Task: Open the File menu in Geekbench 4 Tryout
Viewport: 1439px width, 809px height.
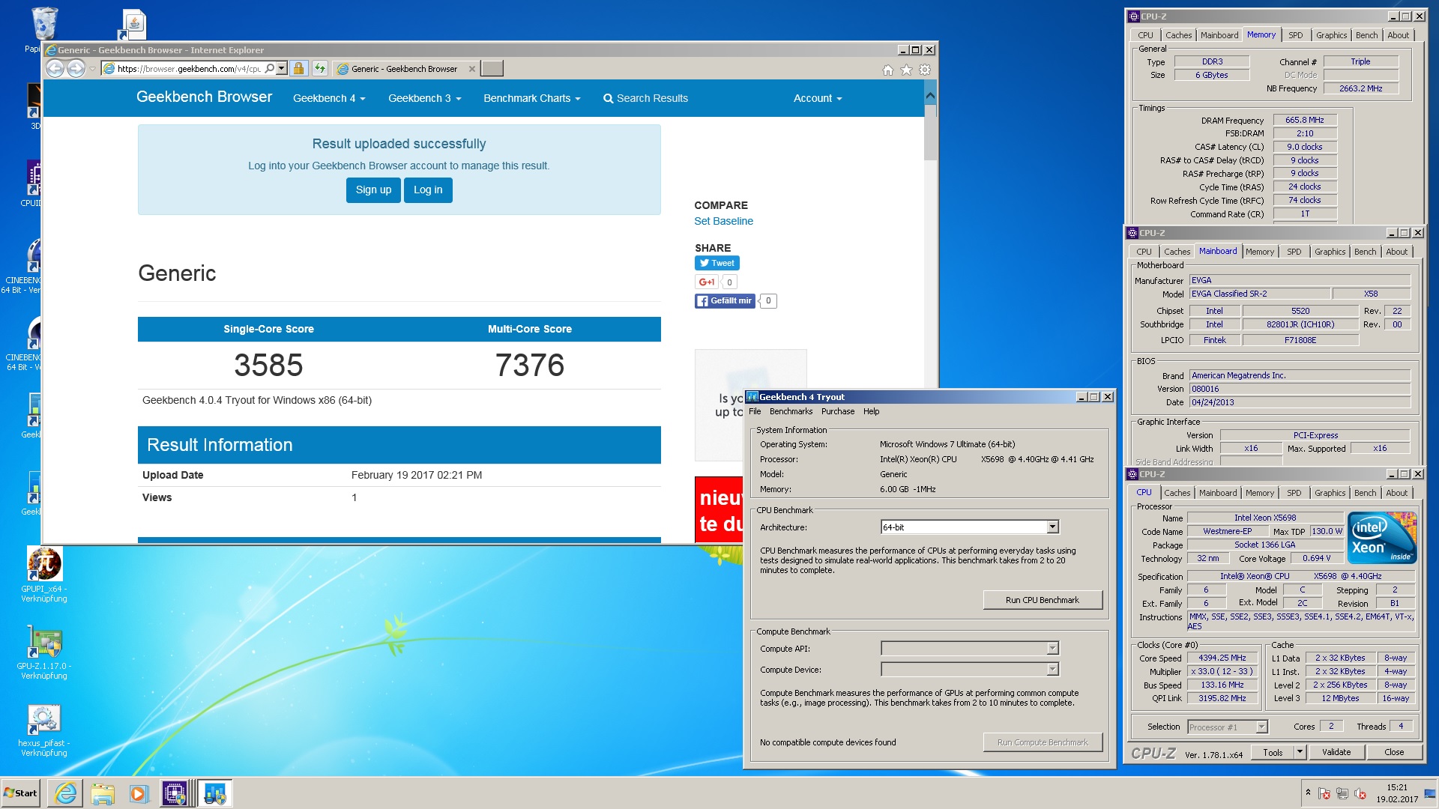Action: (755, 411)
